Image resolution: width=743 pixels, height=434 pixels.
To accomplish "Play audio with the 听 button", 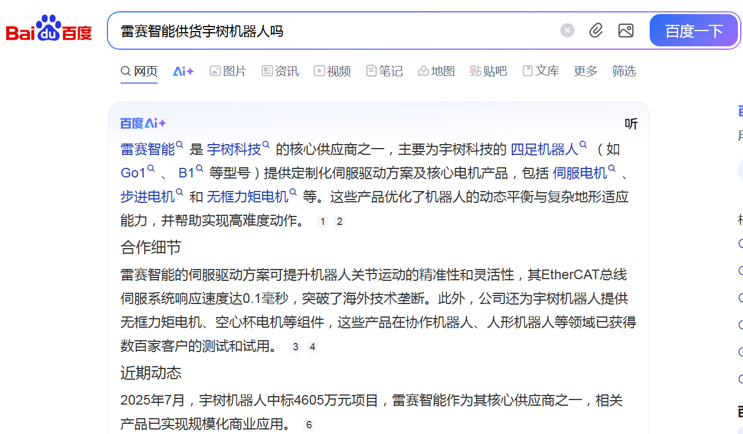I will [631, 124].
